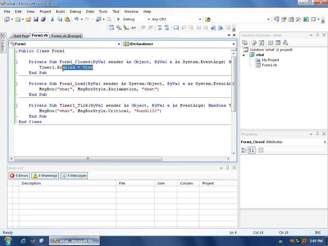Toggle the 0 Errors filter

click(19, 176)
